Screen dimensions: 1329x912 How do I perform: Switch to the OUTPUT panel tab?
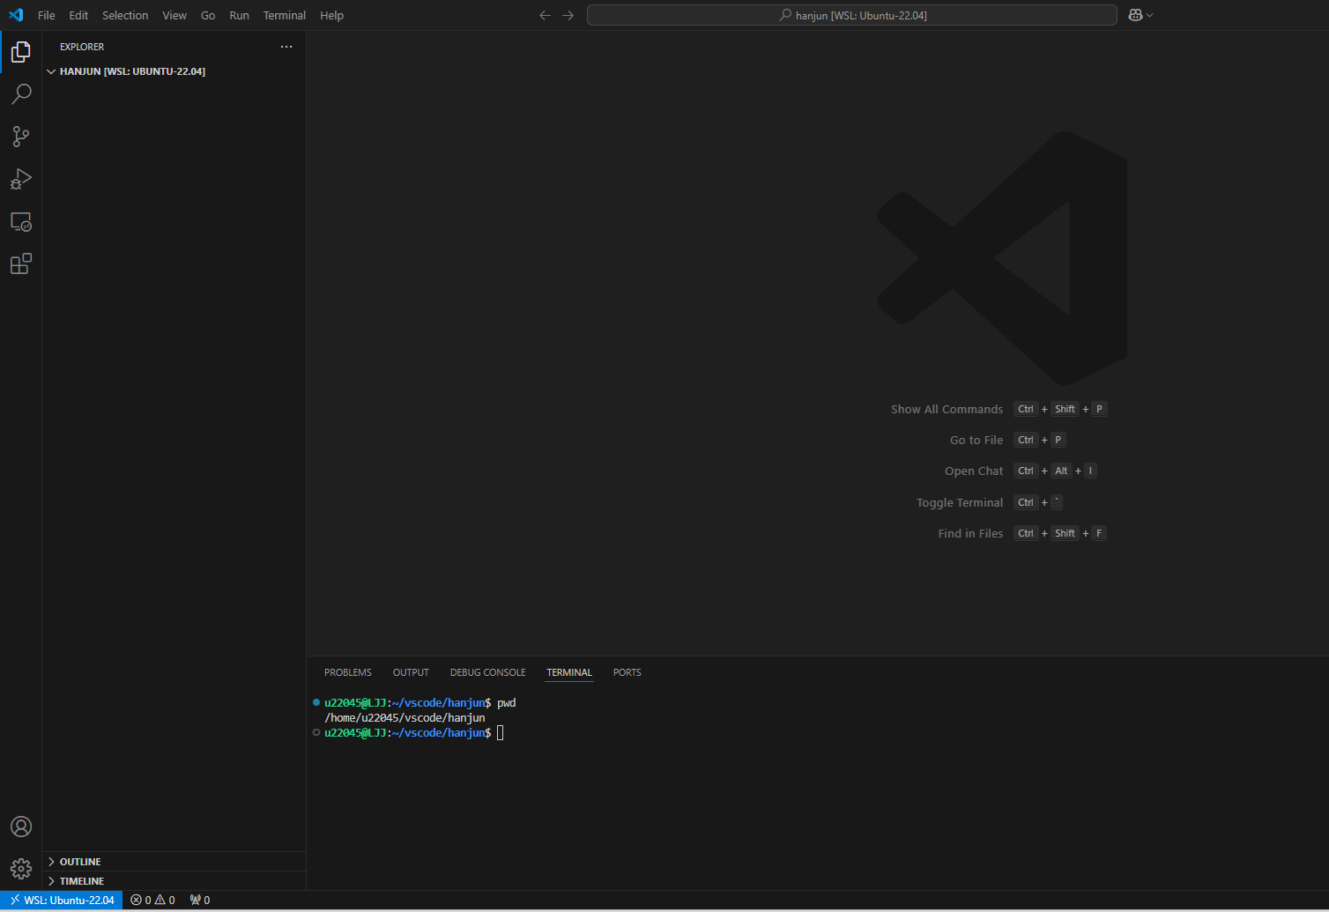[x=411, y=672]
